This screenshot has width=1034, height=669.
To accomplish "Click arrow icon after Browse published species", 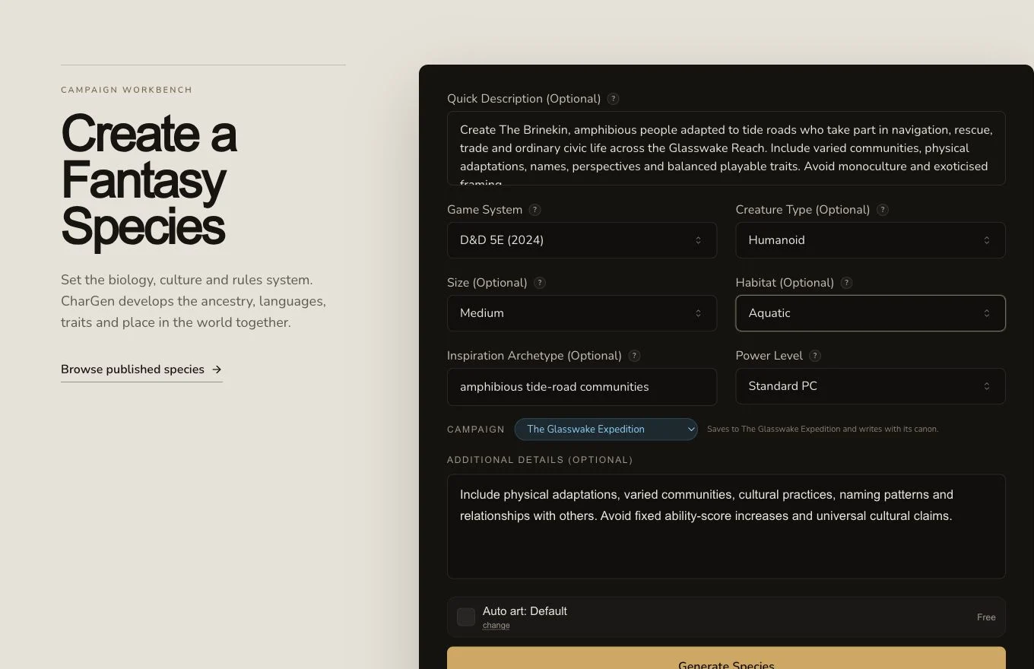I will click(x=217, y=369).
